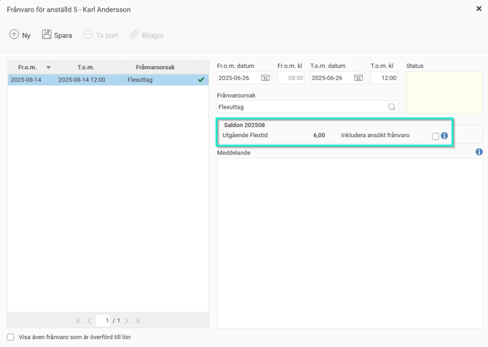The image size is (488, 347).
Task: Toggle Visa även frånvaro som är överförd checkbox
Action: (x=10, y=338)
